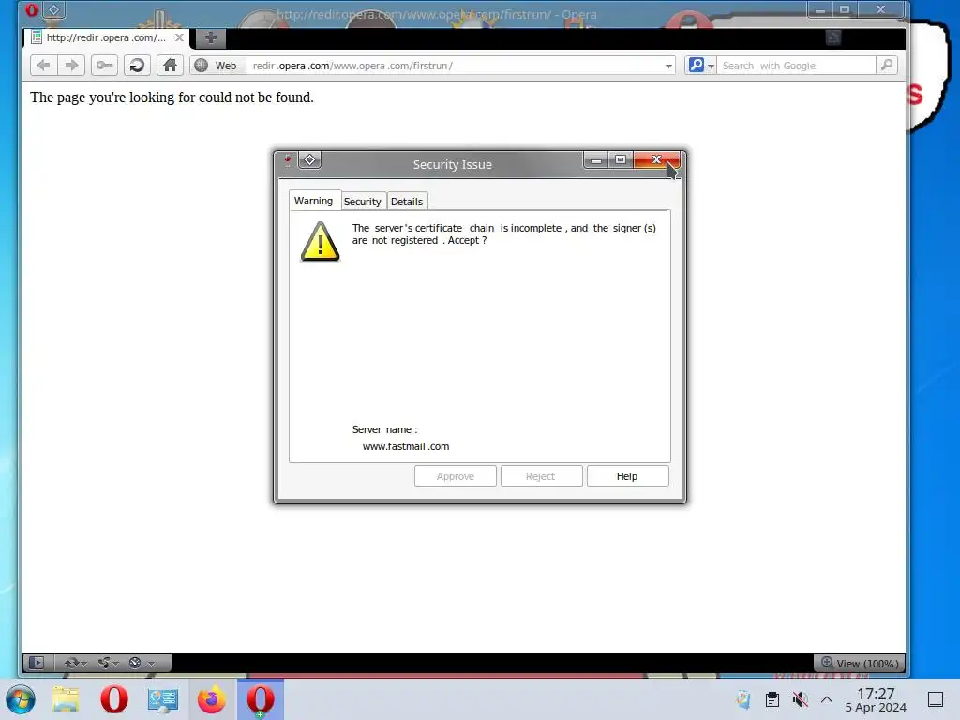The image size is (960, 720).
Task: Click the yellow warning triangle icon
Action: pos(320,241)
